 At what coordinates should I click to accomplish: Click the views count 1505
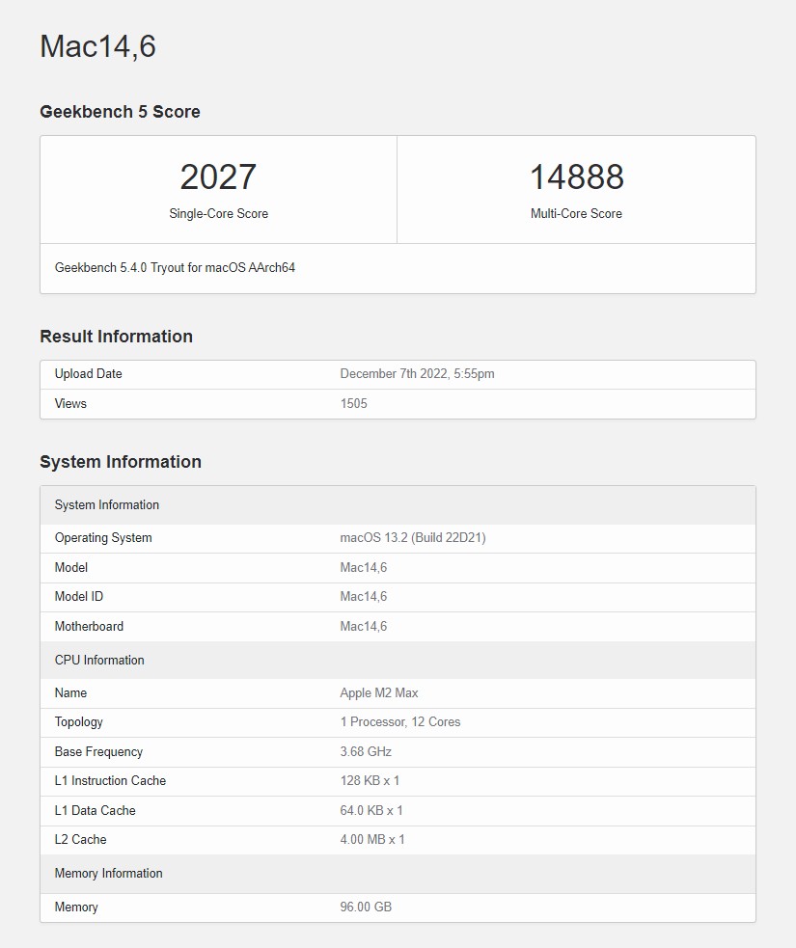[353, 404]
